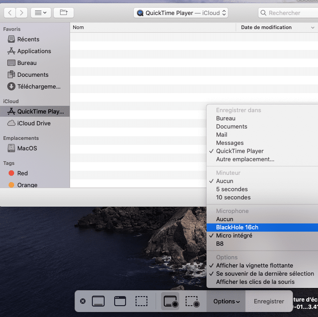Viewport: 318px width, 317px height.
Task: Close the screenshot toolbar with the X
Action: [x=83, y=301]
